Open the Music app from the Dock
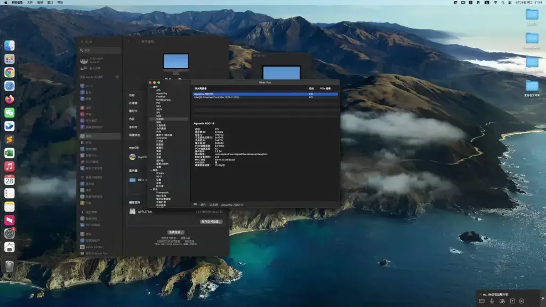The image size is (546, 307). (x=10, y=166)
